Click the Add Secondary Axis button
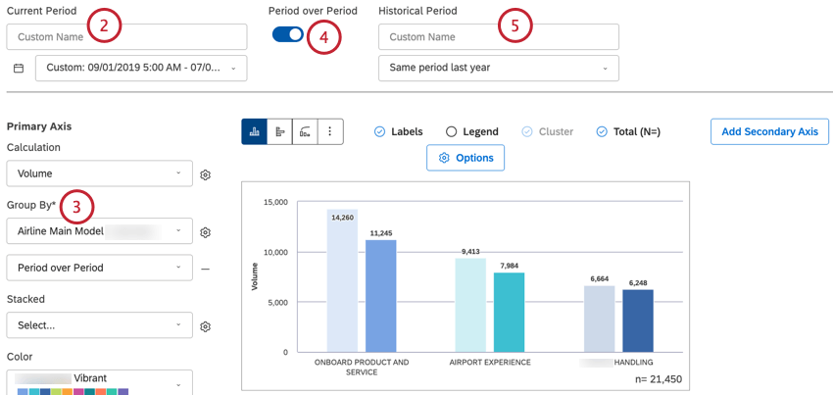 click(x=769, y=131)
